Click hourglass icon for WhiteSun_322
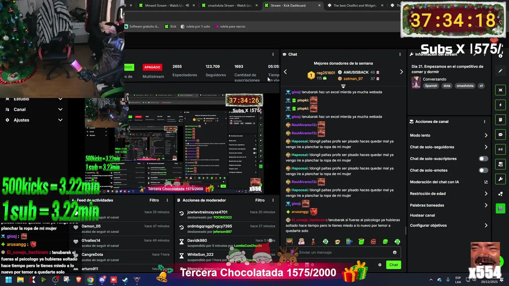Viewport: 509px width, 286px height. point(182,256)
